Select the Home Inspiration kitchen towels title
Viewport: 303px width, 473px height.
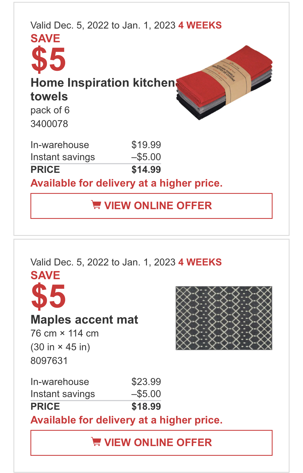click(x=103, y=90)
